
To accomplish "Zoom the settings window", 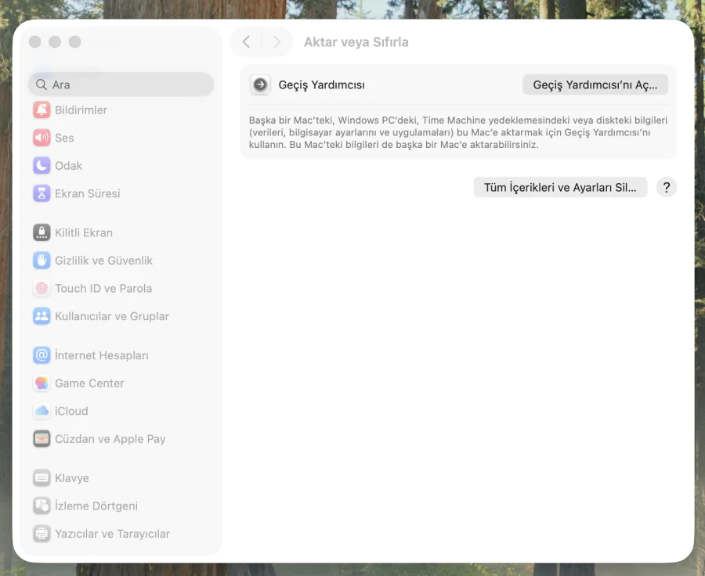I will coord(74,41).
